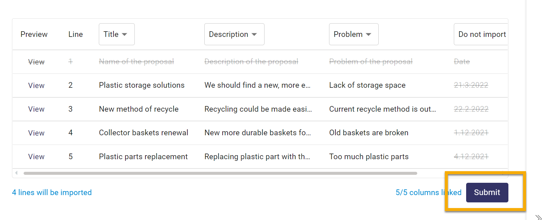Click the '5/5 columns linked' text
This screenshot has width=543, height=220.
(x=429, y=192)
